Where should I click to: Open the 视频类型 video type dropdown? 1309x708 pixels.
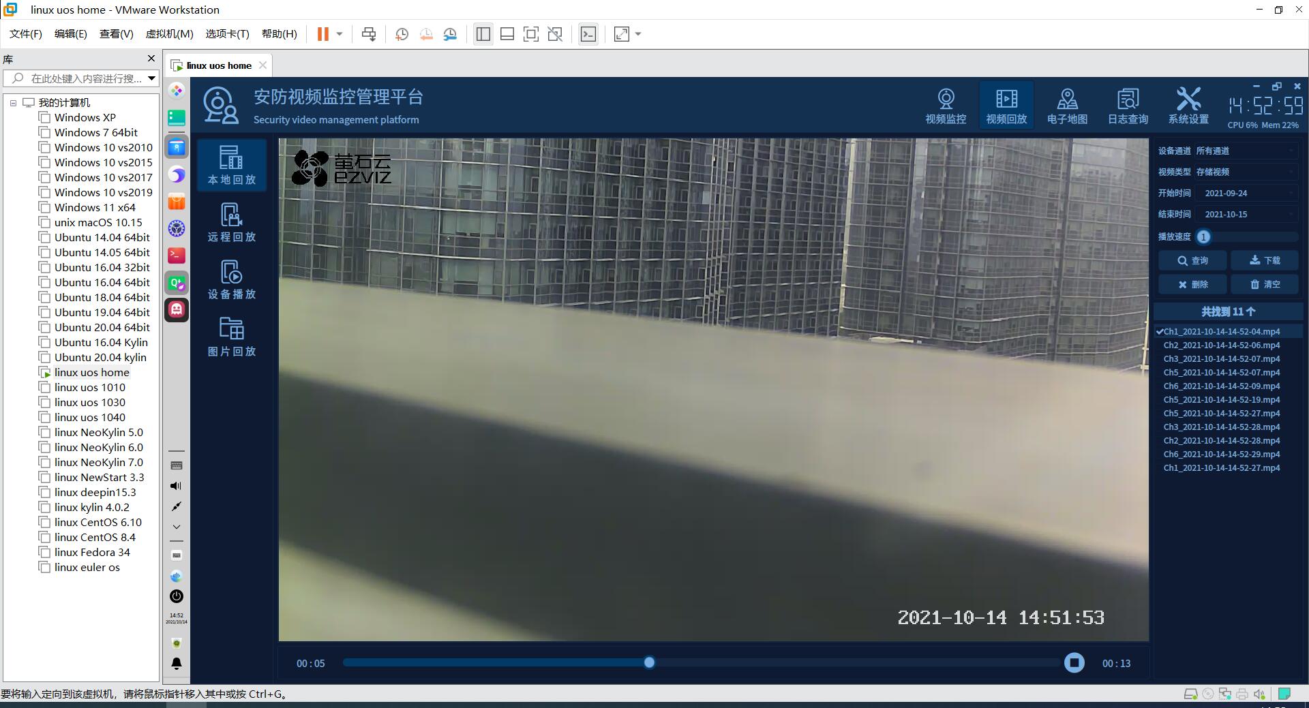pyautogui.click(x=1245, y=172)
